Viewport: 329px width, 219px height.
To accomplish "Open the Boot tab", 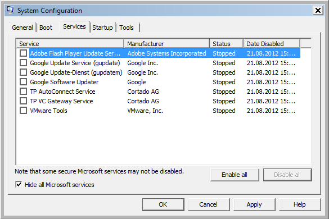I will (46, 28).
